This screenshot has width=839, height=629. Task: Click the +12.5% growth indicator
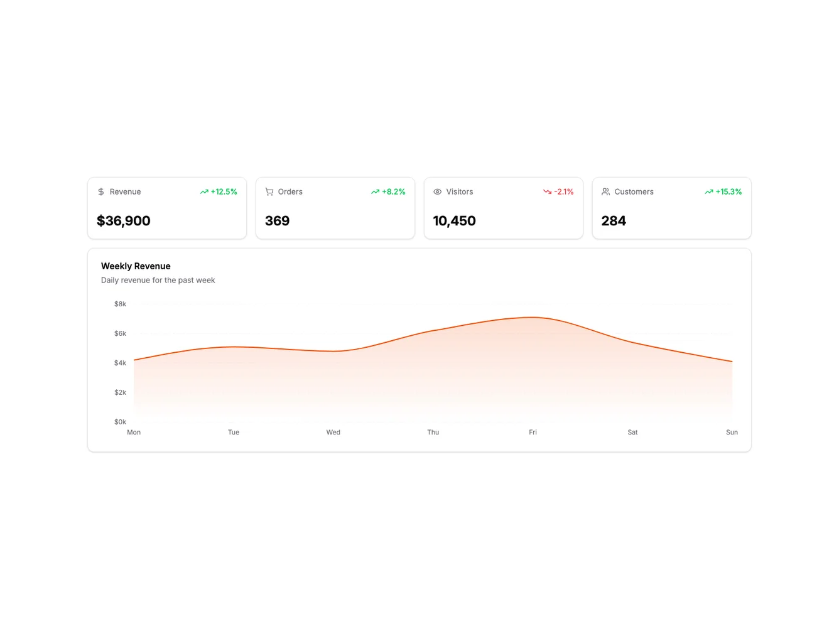[x=223, y=191]
